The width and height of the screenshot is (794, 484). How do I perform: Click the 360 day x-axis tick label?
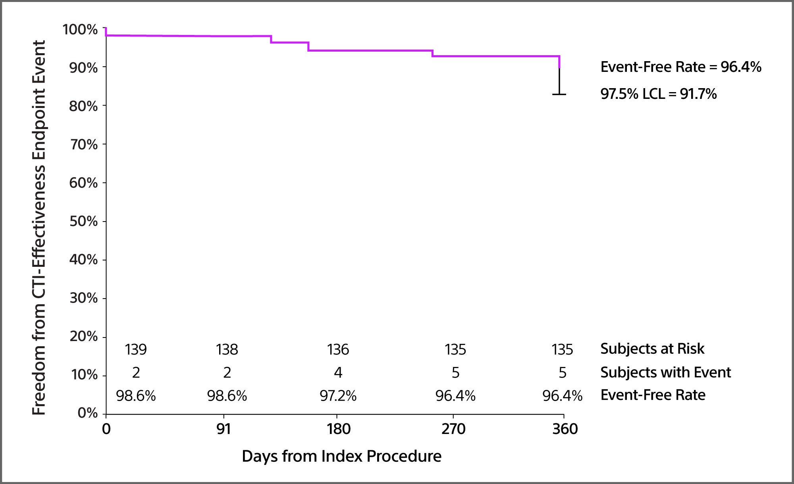click(x=565, y=429)
